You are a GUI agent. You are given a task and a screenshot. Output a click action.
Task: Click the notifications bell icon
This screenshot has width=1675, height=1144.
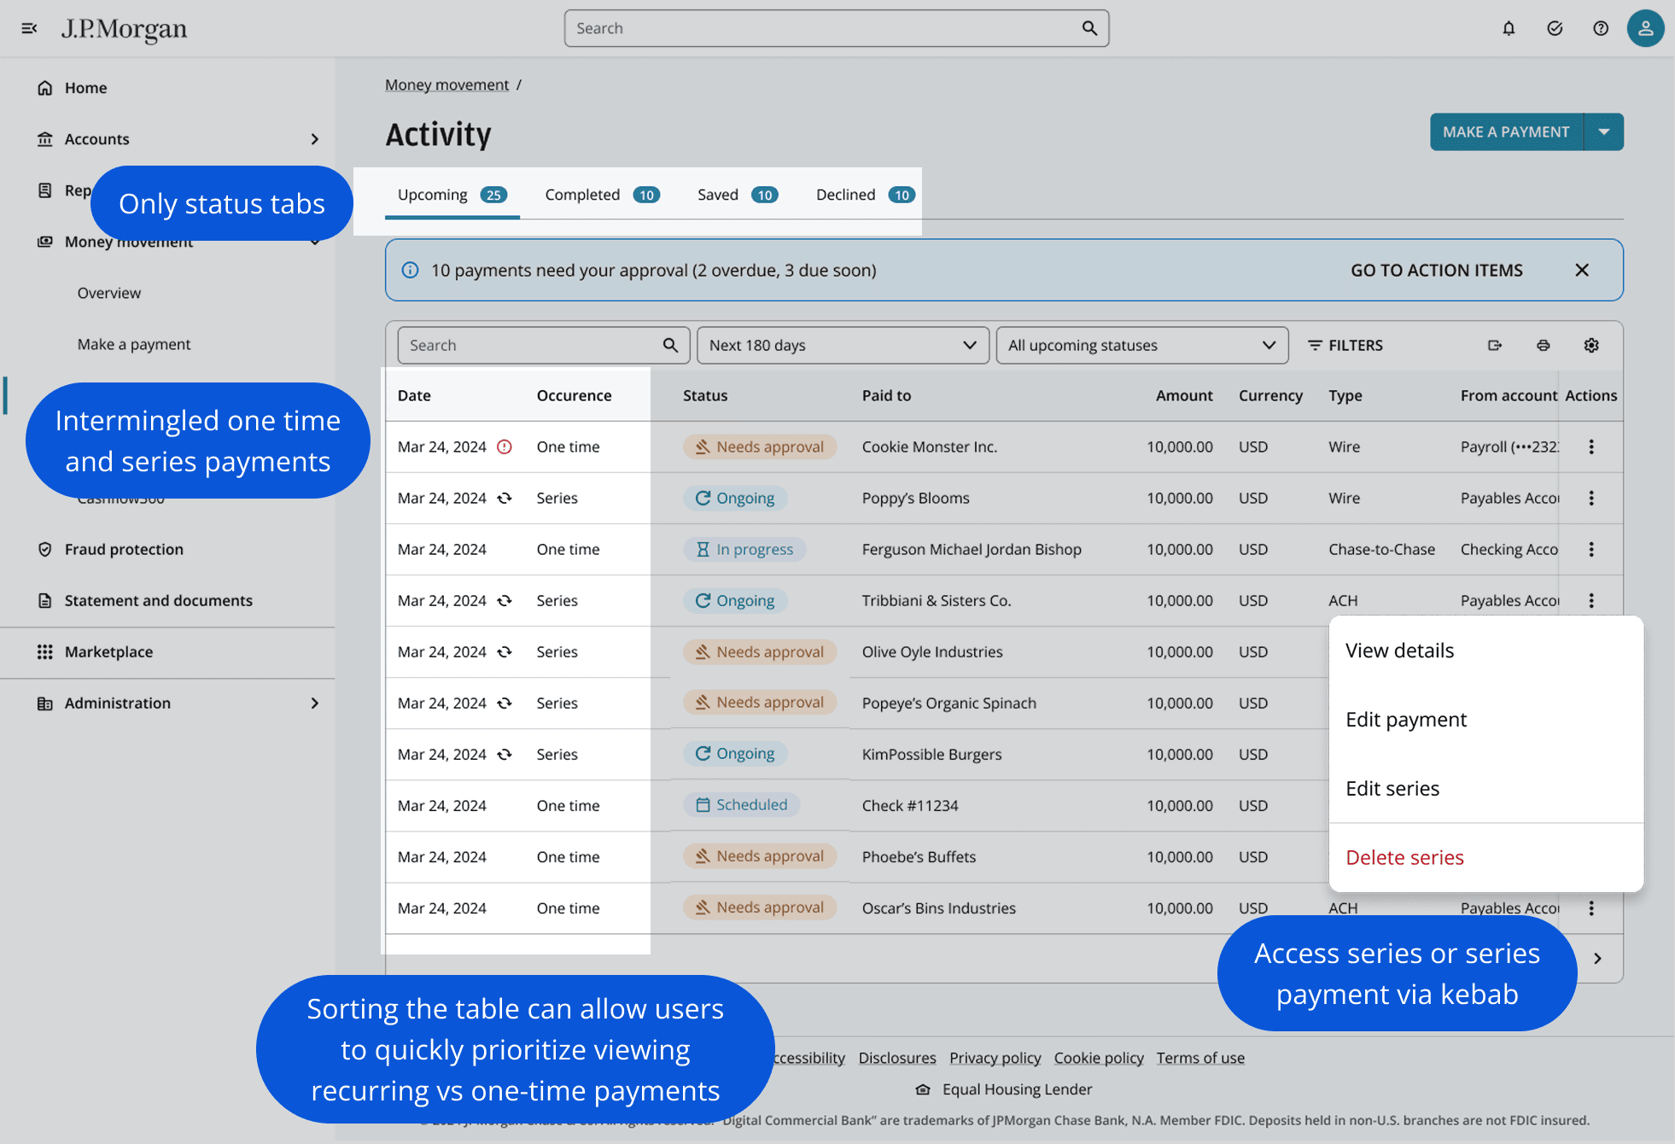tap(1509, 28)
